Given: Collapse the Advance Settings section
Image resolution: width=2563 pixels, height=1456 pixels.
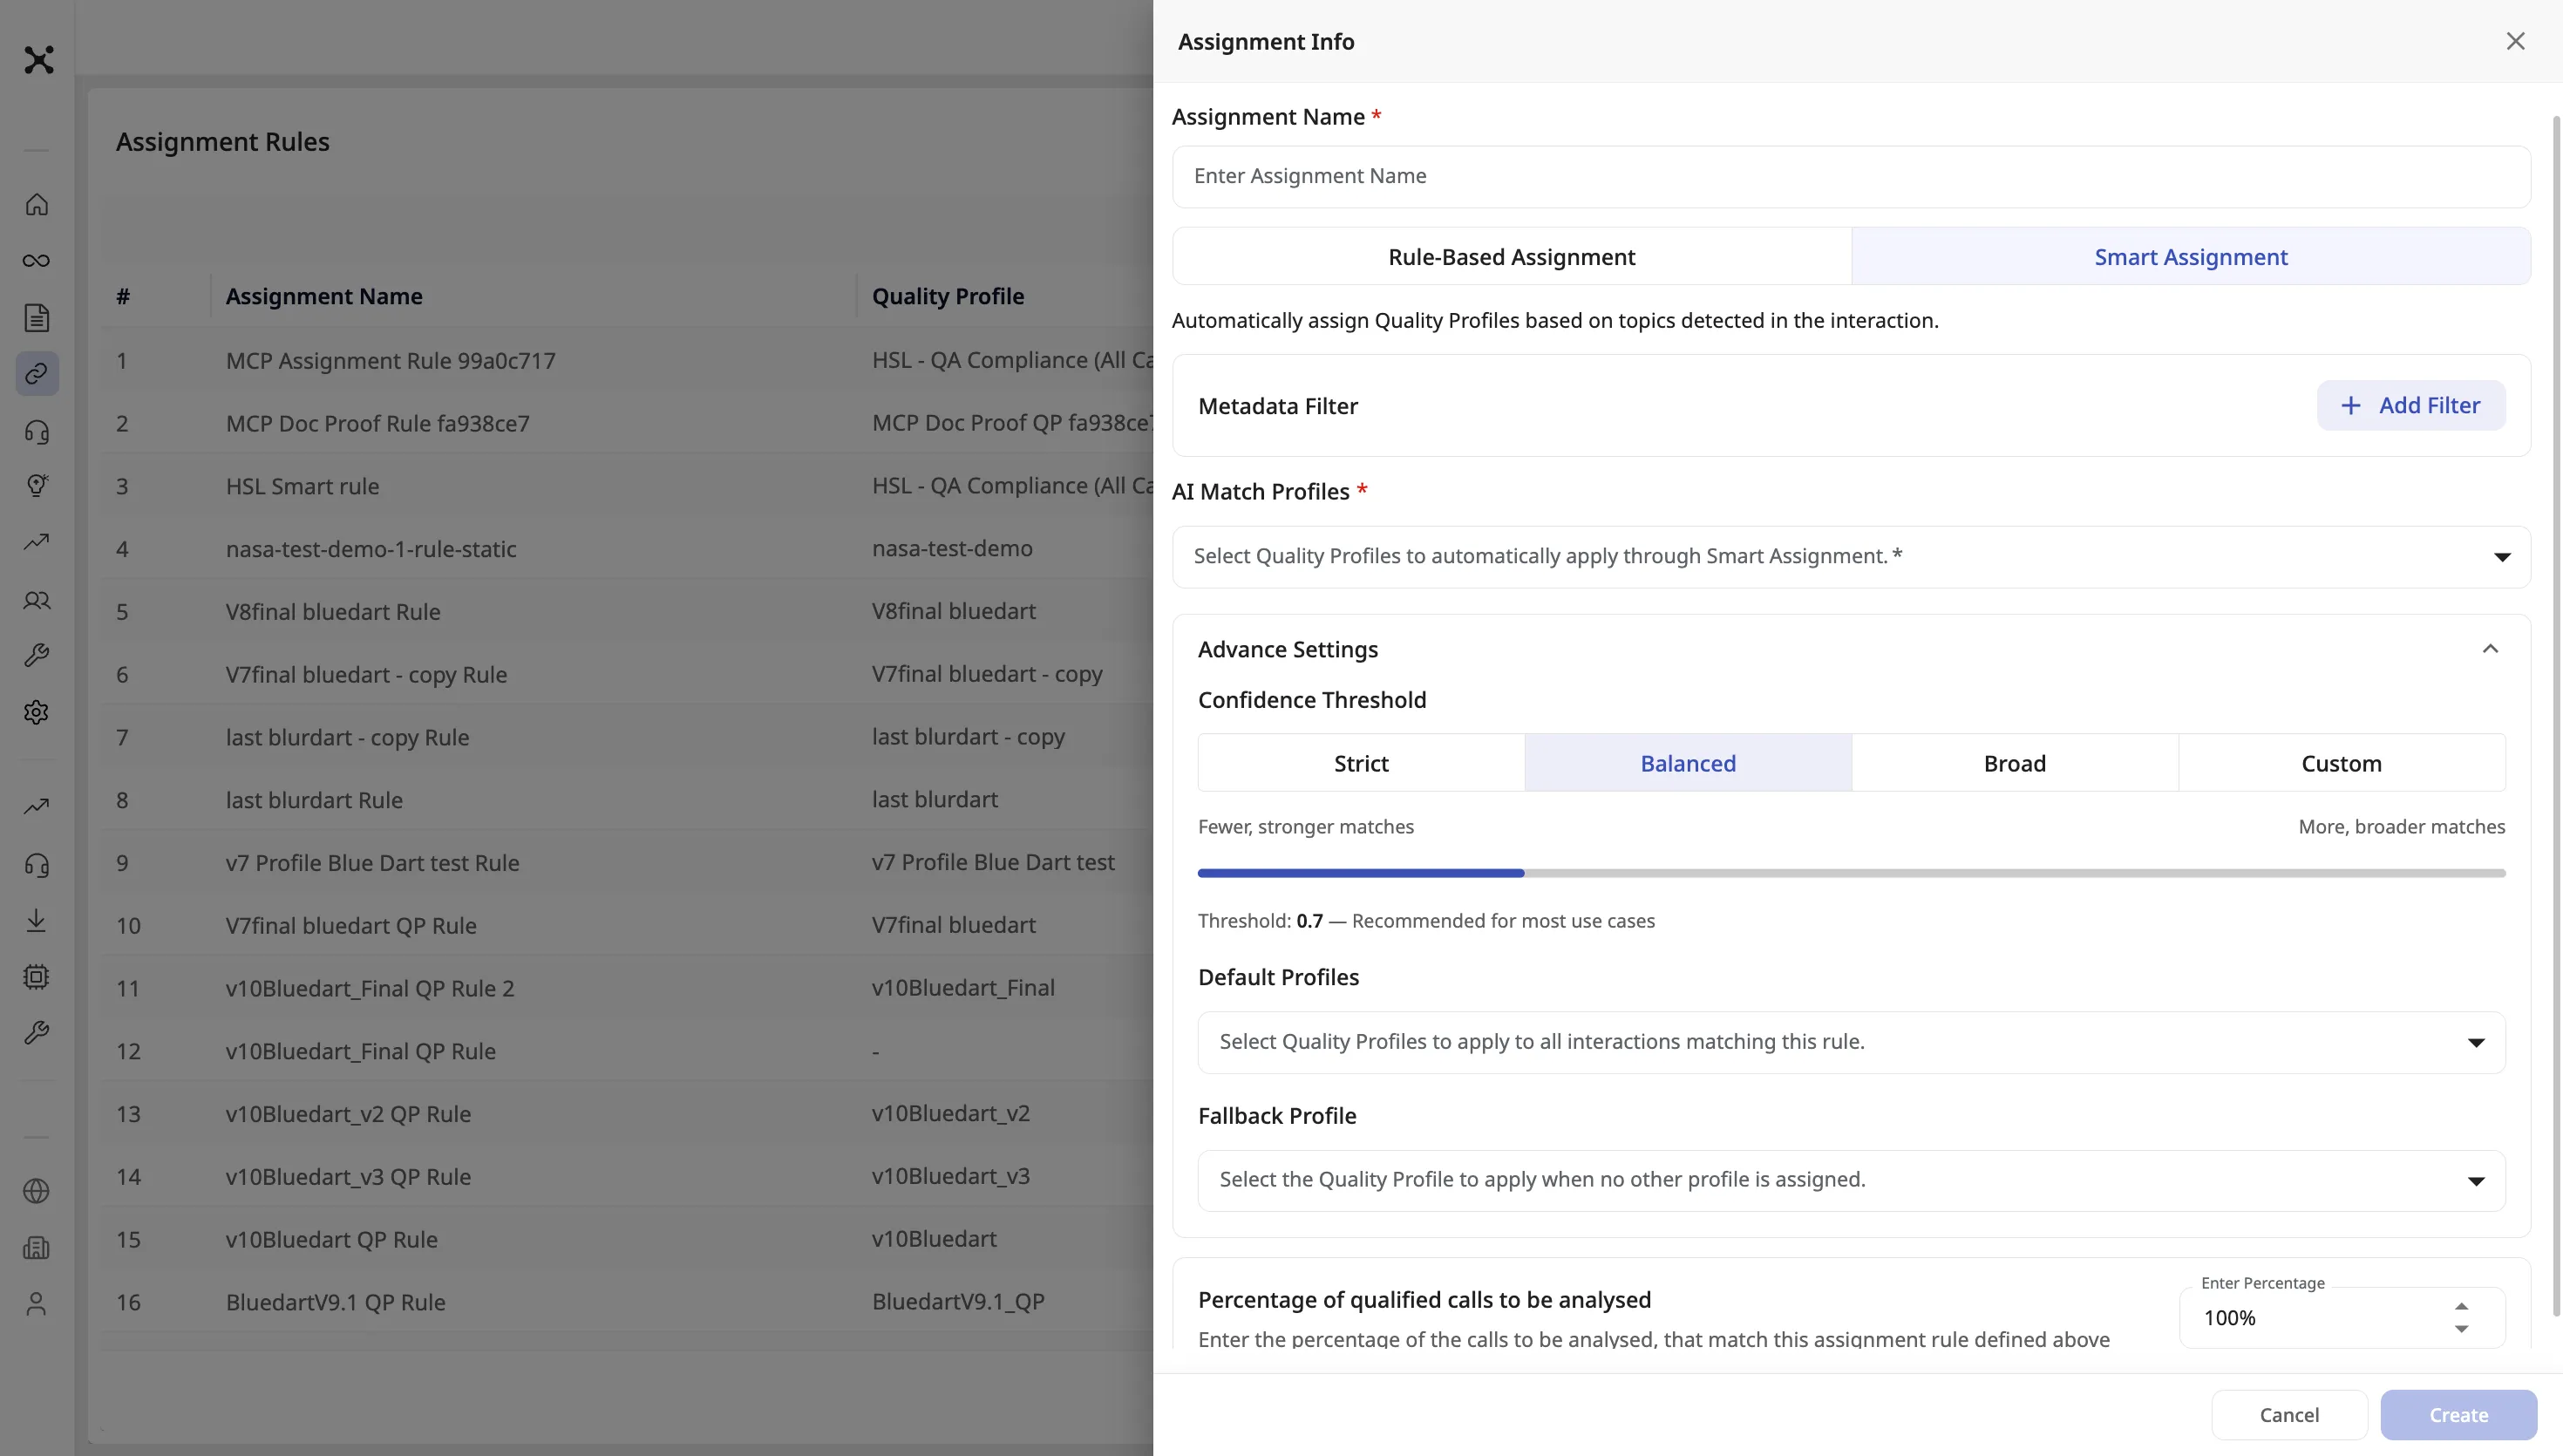Looking at the screenshot, I should (2490, 649).
